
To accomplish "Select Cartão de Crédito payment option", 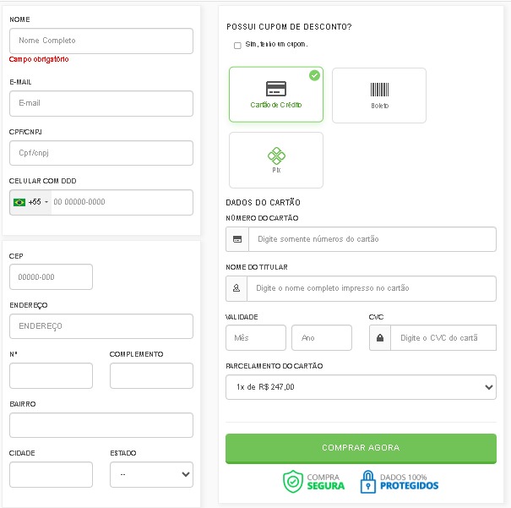I will (x=275, y=95).
